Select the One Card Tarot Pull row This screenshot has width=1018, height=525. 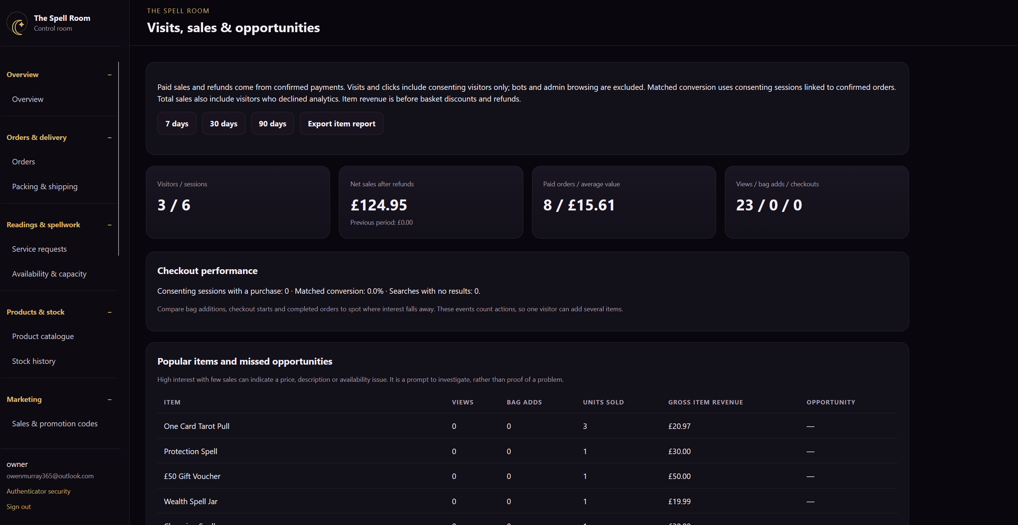click(527, 426)
